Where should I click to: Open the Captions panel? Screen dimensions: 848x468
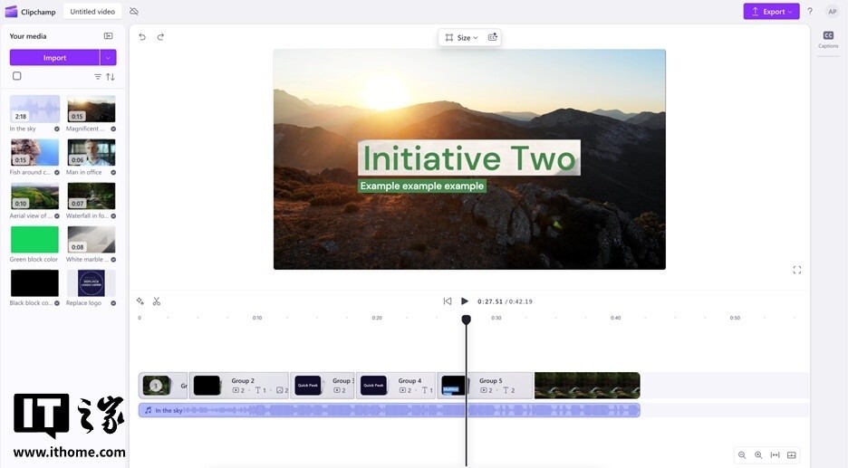click(828, 39)
